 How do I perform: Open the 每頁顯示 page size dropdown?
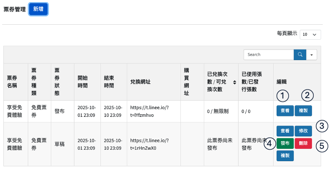point(310,35)
